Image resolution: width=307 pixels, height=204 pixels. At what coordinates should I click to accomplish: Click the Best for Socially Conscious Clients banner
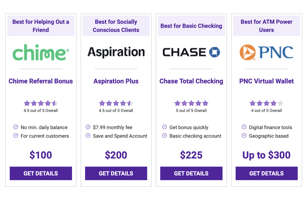coord(116,26)
